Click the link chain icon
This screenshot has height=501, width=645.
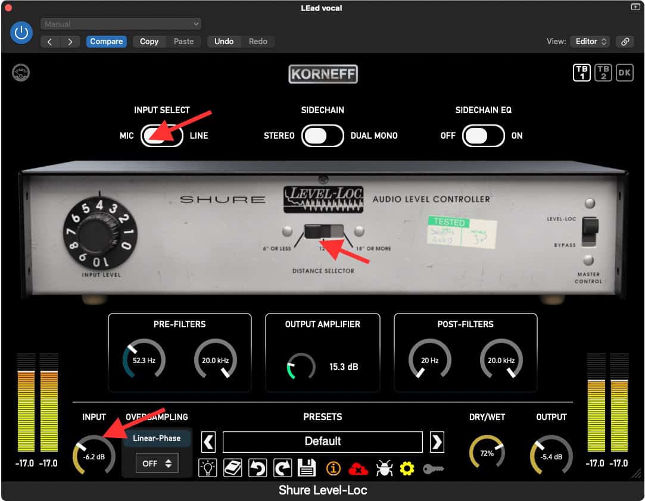[625, 42]
